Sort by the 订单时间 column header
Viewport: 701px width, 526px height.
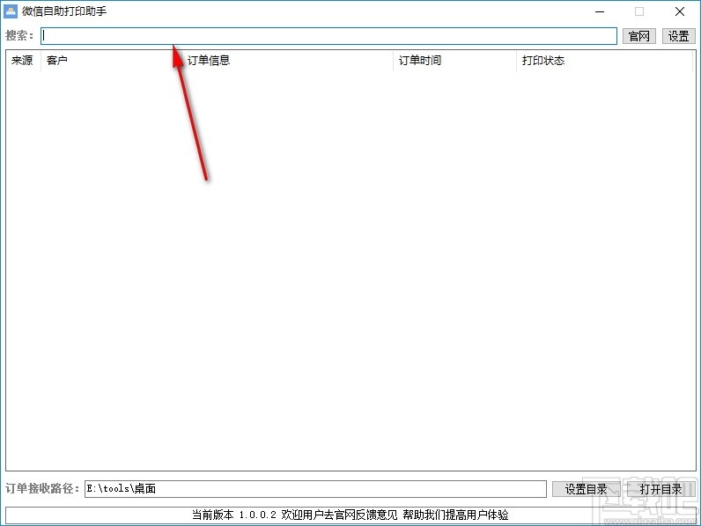pyautogui.click(x=454, y=61)
